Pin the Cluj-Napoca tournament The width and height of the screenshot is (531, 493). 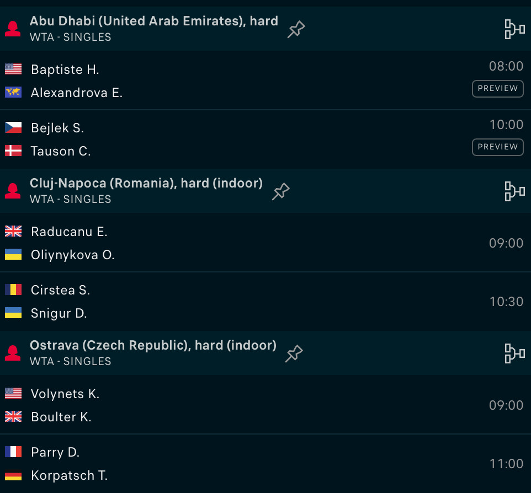(x=281, y=191)
